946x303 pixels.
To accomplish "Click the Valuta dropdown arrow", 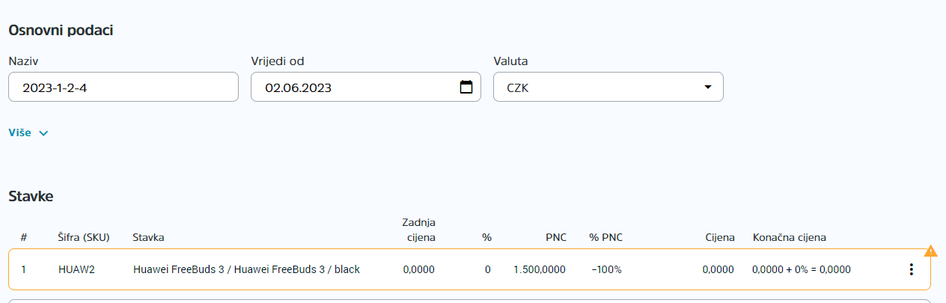I will click(708, 88).
